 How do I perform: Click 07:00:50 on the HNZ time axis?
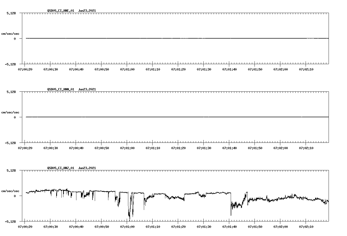tap(102, 227)
